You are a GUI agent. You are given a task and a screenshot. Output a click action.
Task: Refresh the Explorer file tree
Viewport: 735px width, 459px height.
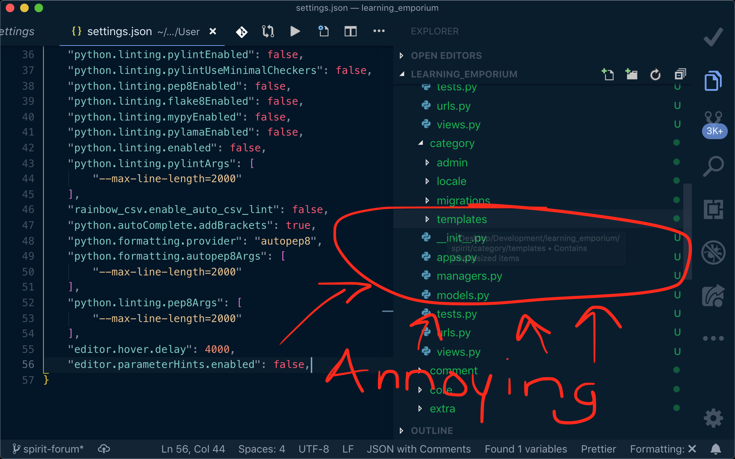(656, 74)
